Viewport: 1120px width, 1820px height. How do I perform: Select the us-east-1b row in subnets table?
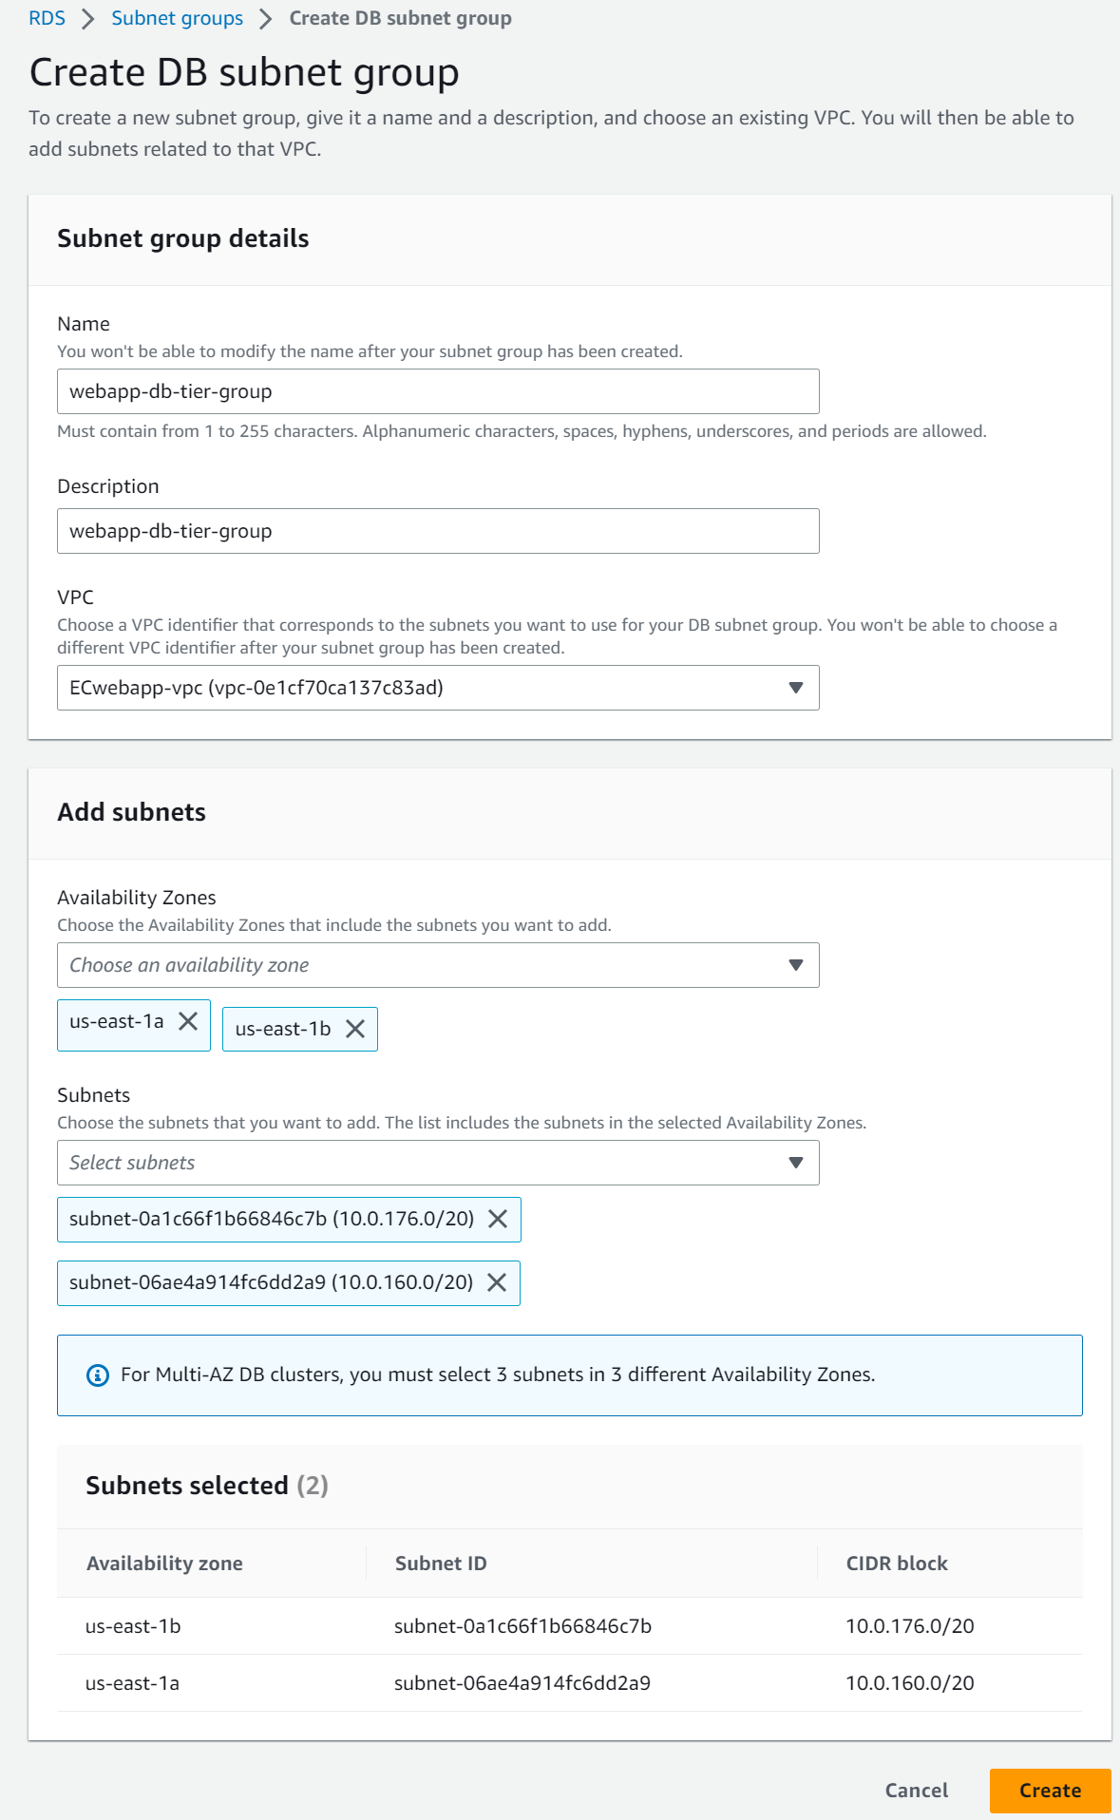point(569,1626)
